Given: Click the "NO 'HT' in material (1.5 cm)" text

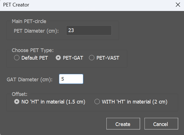Looking at the screenshot, I should (53, 102).
